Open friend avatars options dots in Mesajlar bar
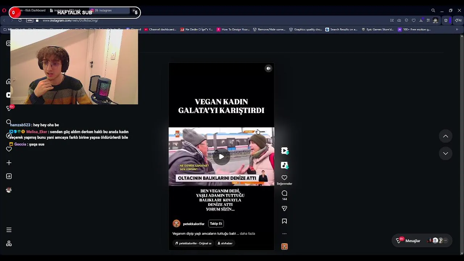The width and height of the screenshot is (464, 261). click(446, 241)
